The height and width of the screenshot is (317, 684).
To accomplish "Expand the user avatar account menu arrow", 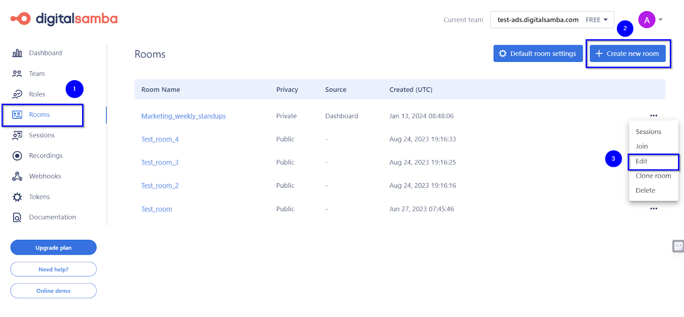I will (x=660, y=20).
